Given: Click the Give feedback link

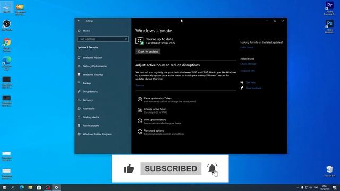Looking at the screenshot, I should pos(254,88).
